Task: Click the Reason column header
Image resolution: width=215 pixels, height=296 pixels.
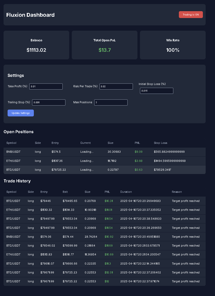Action: (x=177, y=191)
